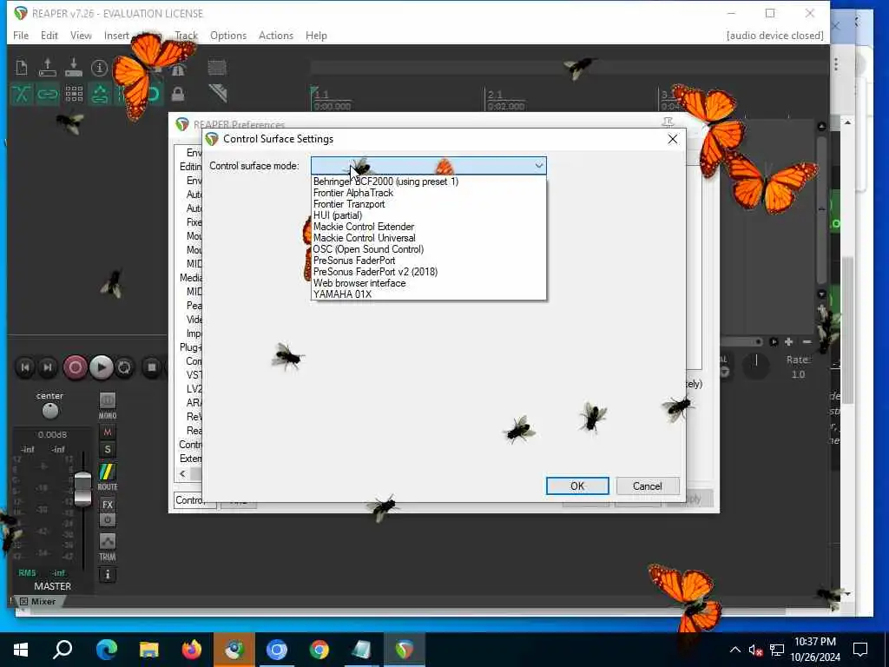Viewport: 889px width, 667px height.
Task: Click the Record transport button
Action: [75, 367]
